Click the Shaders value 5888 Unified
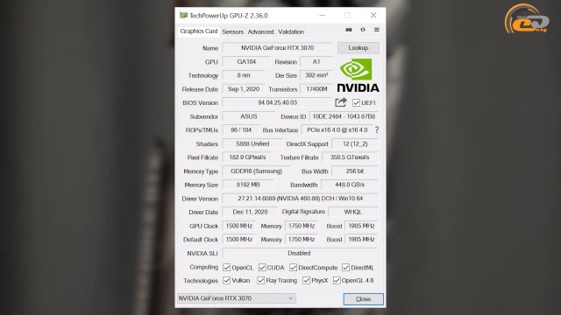The height and width of the screenshot is (315, 561). click(x=252, y=143)
